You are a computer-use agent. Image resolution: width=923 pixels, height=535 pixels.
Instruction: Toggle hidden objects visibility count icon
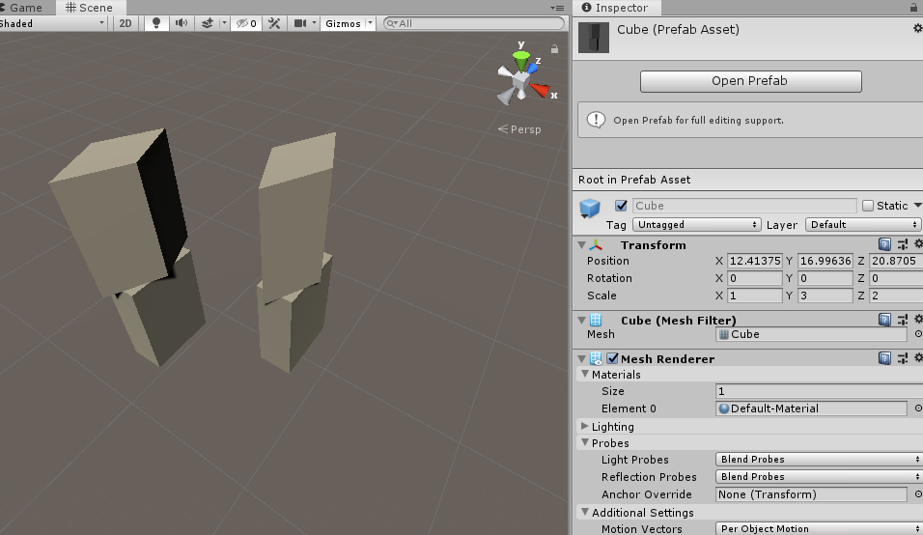[246, 23]
